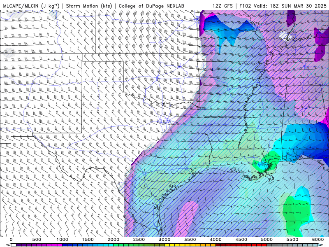The height and width of the screenshot is (247, 329).
Task: Click the left arrow end of the color bar
Action: [x=8, y=245]
